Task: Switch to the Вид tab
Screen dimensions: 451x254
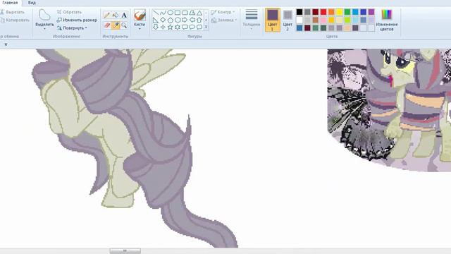Action: [32, 3]
